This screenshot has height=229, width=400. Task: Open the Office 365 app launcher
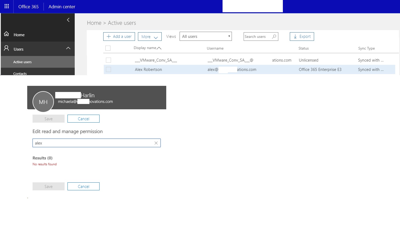tap(7, 6)
